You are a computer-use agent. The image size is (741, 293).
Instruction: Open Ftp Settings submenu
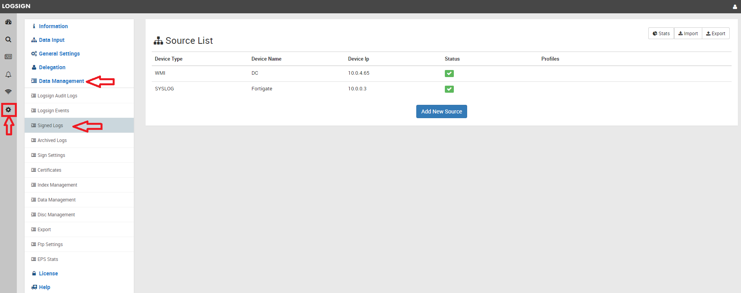point(79,244)
